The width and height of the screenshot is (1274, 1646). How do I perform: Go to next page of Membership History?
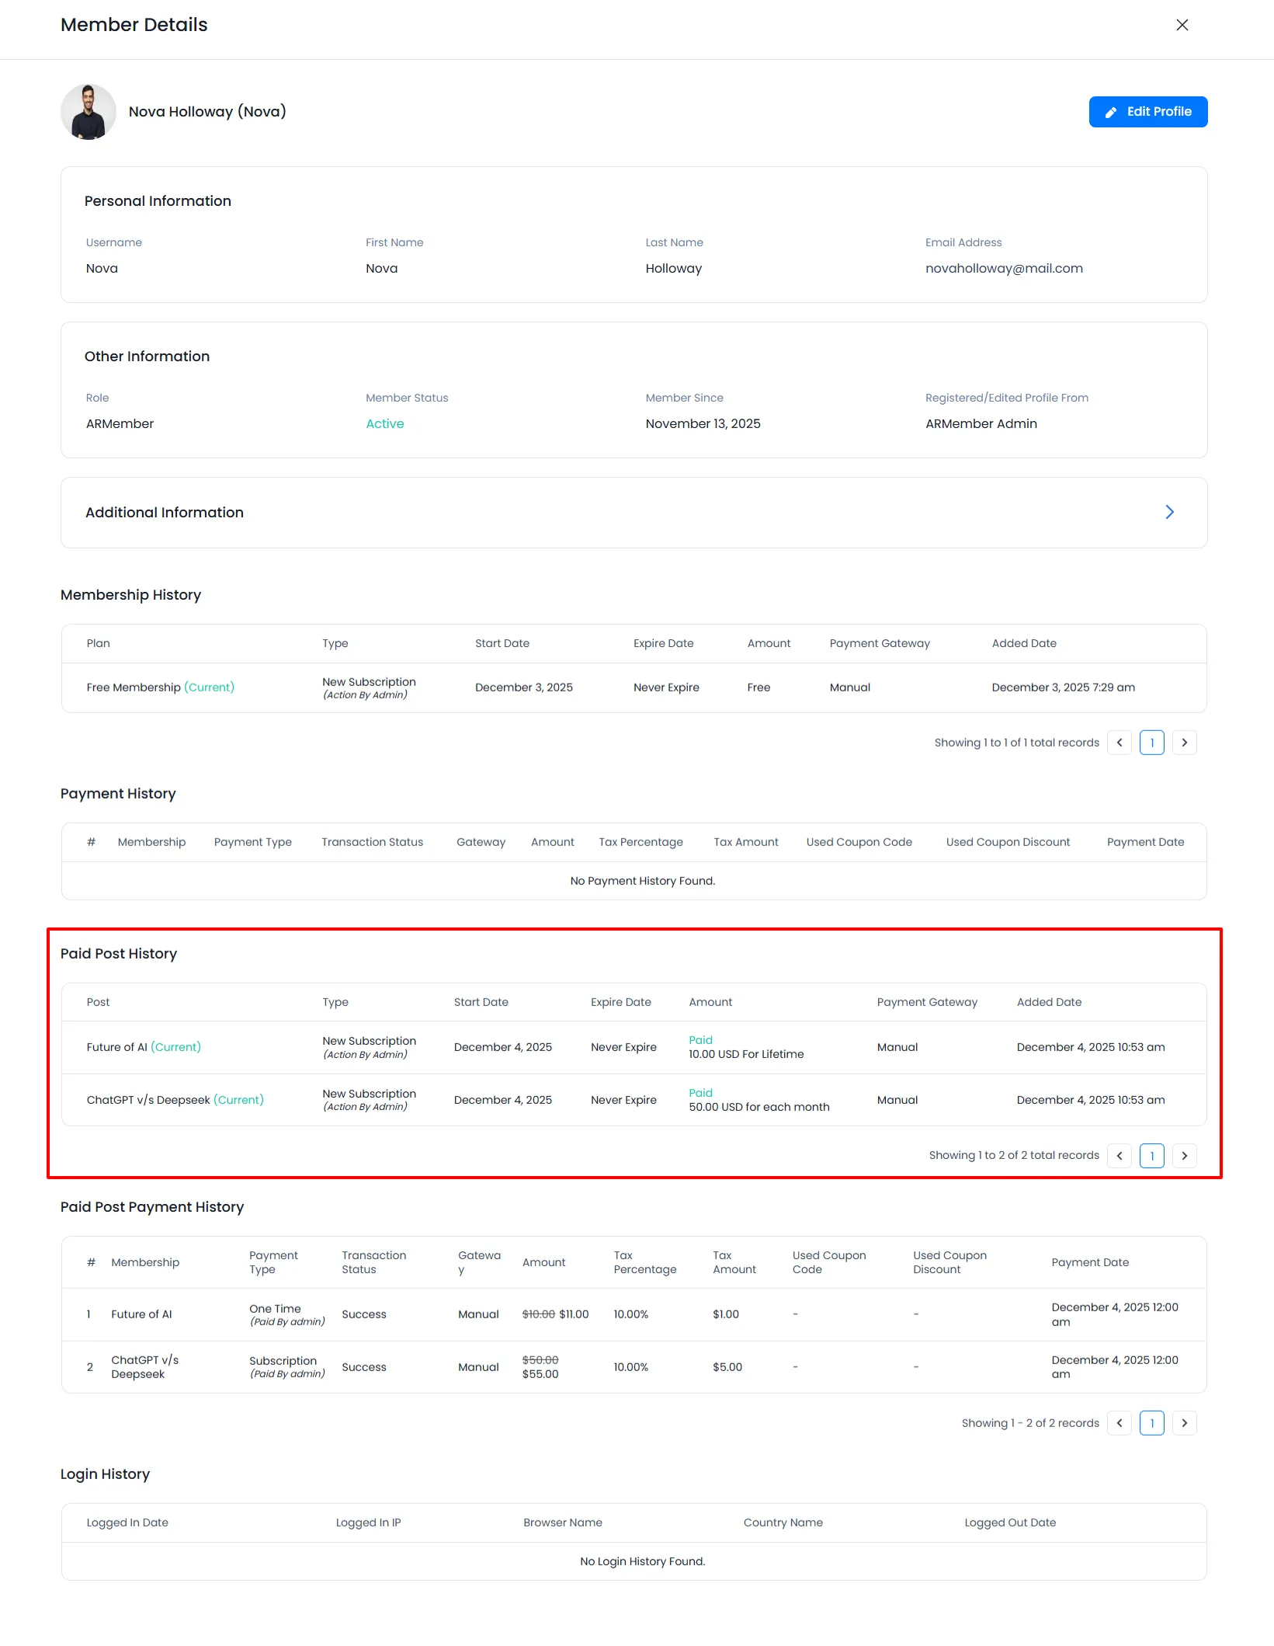point(1184,742)
